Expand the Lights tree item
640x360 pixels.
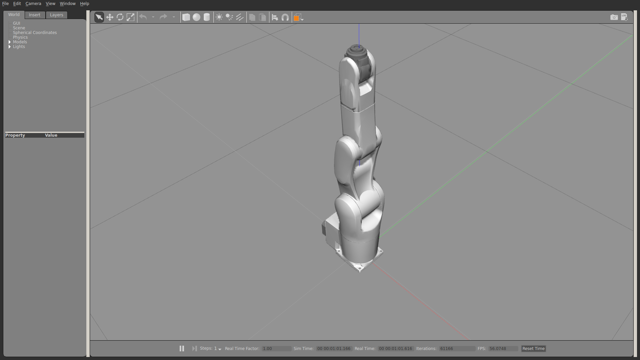[10, 47]
